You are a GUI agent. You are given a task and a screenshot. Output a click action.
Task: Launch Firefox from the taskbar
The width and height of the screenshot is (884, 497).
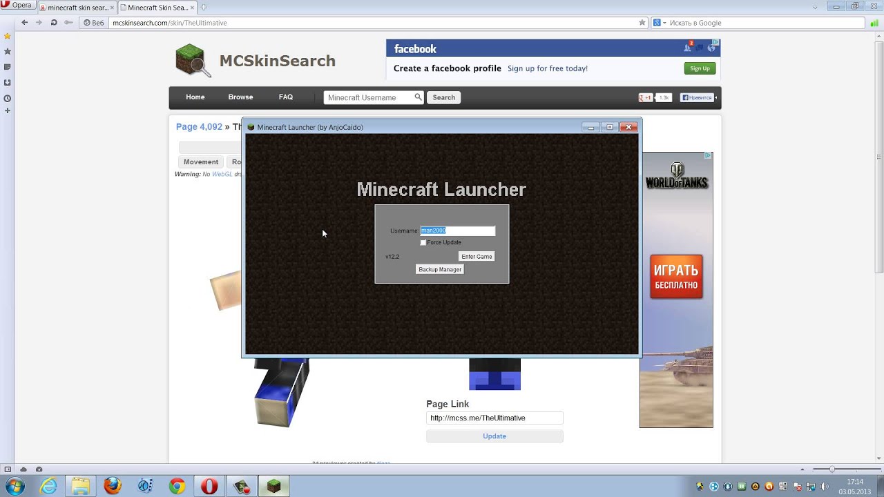pos(113,486)
